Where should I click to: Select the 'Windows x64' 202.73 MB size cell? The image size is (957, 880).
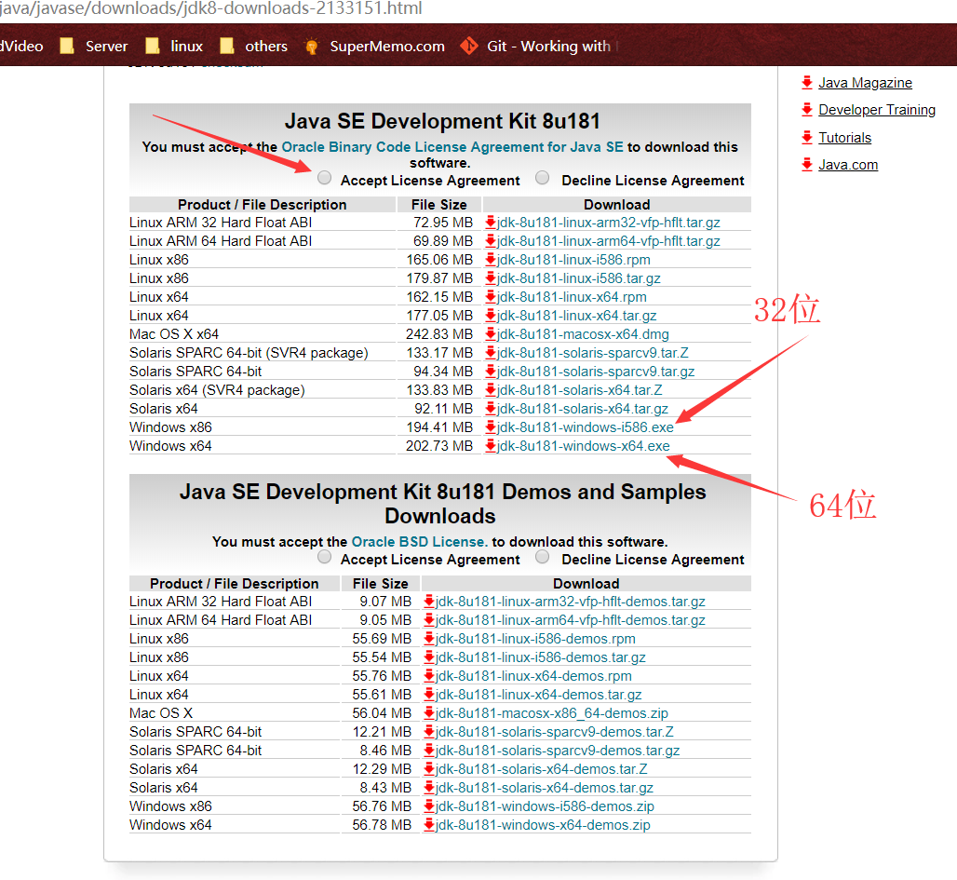[x=439, y=446]
